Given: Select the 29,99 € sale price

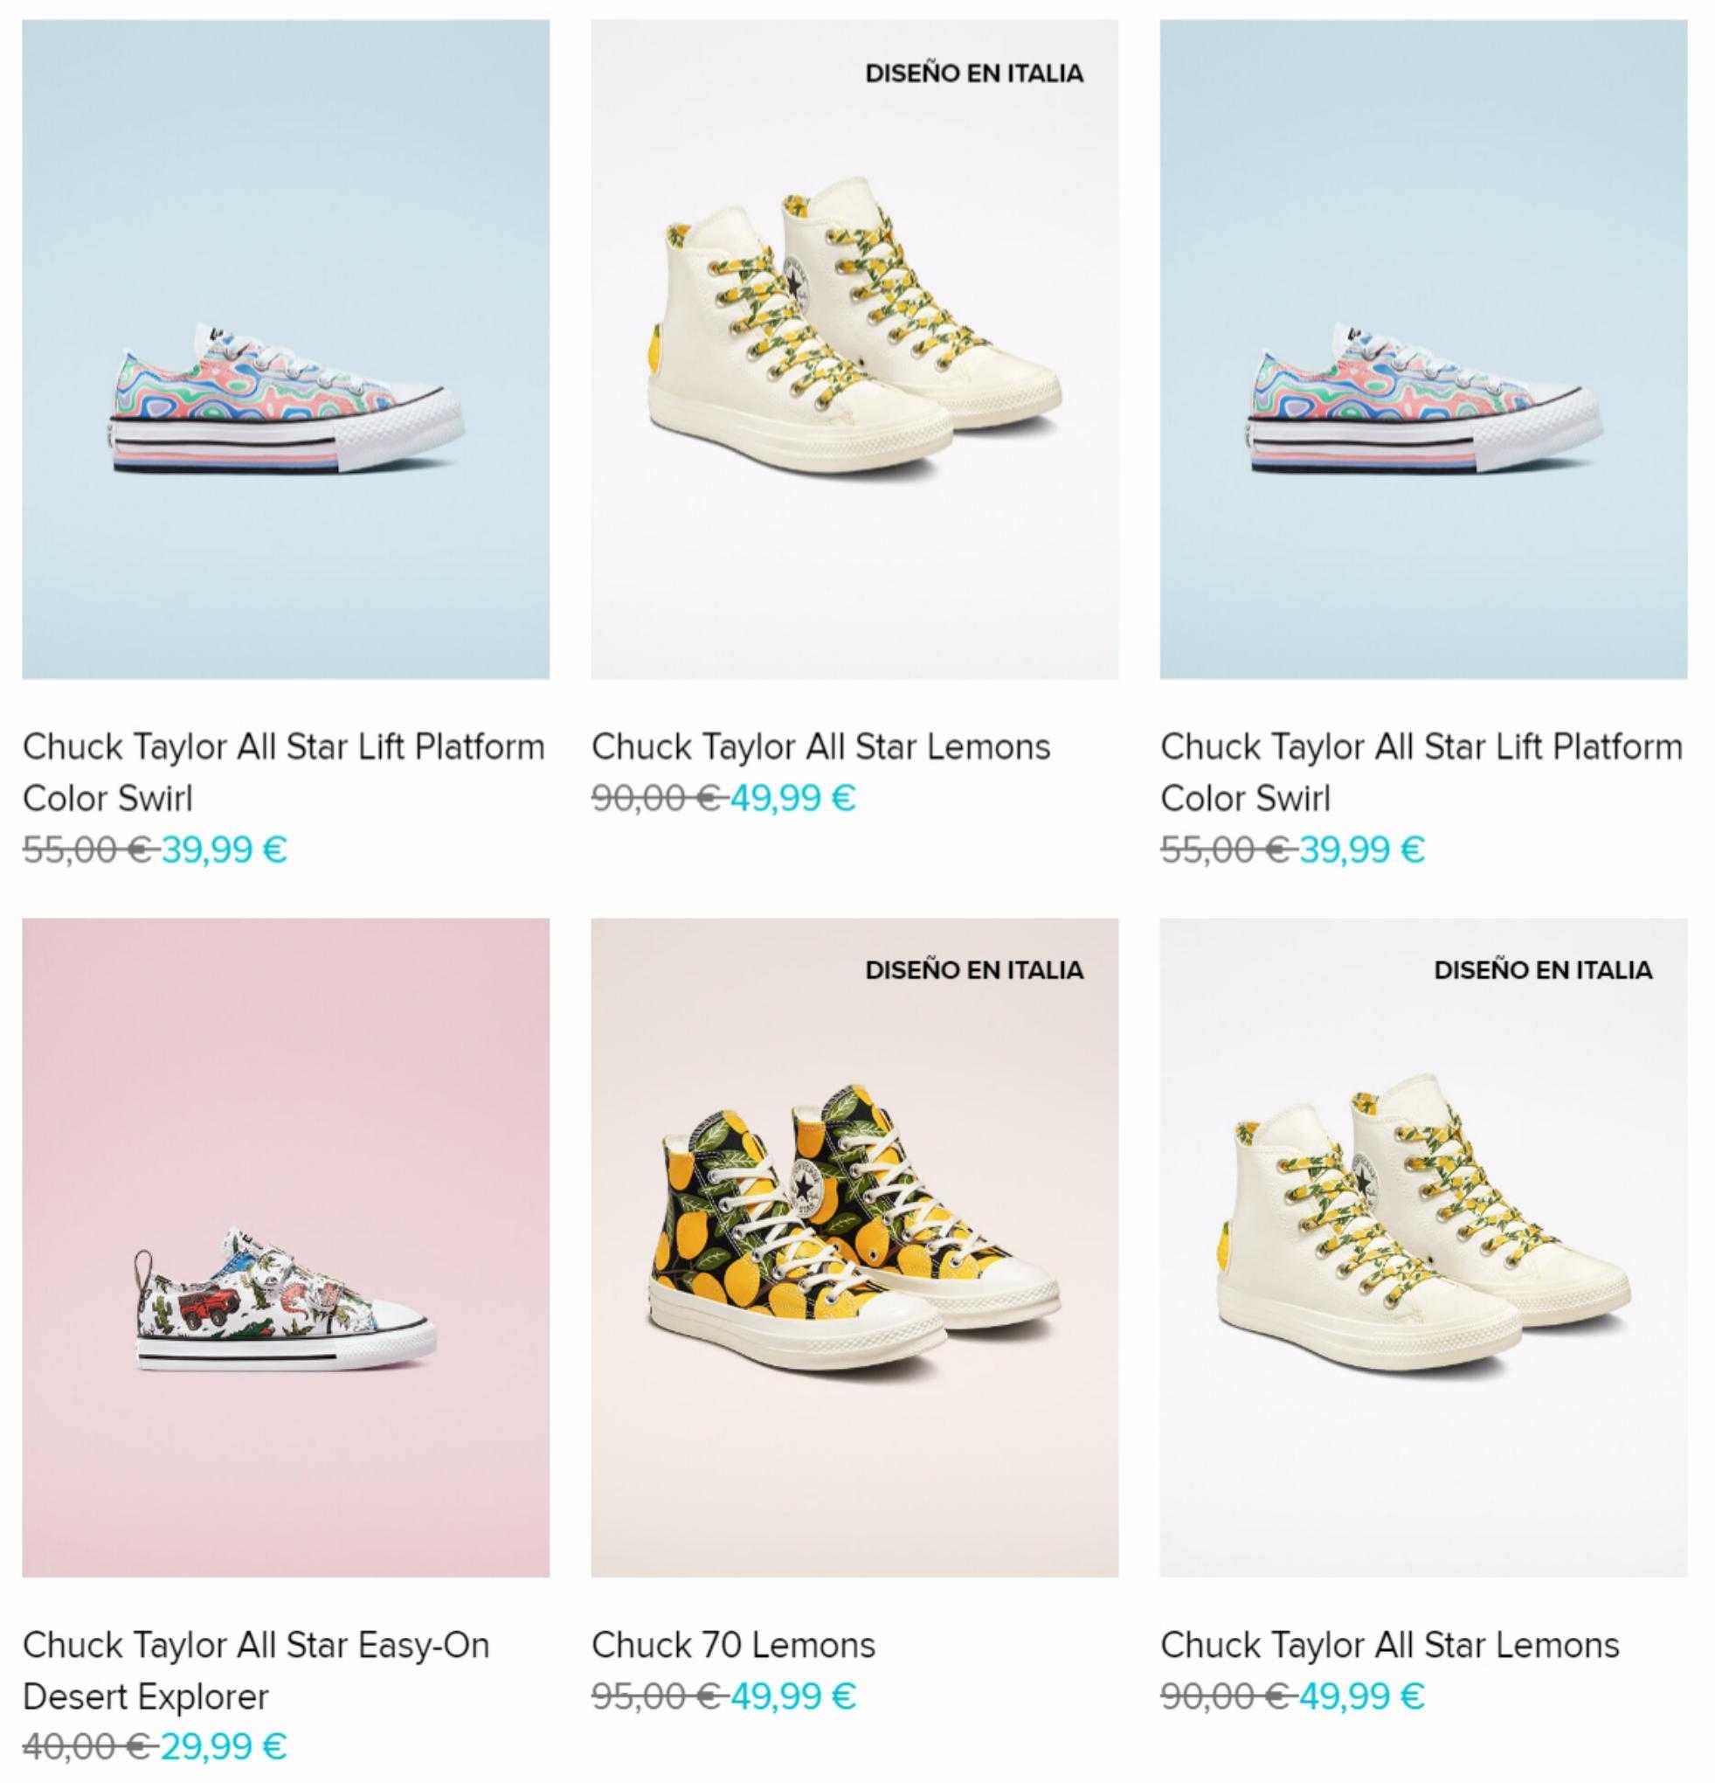Looking at the screenshot, I should coord(225,1745).
